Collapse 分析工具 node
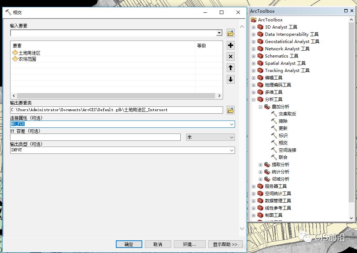The width and height of the screenshot is (357, 253). 253,100
